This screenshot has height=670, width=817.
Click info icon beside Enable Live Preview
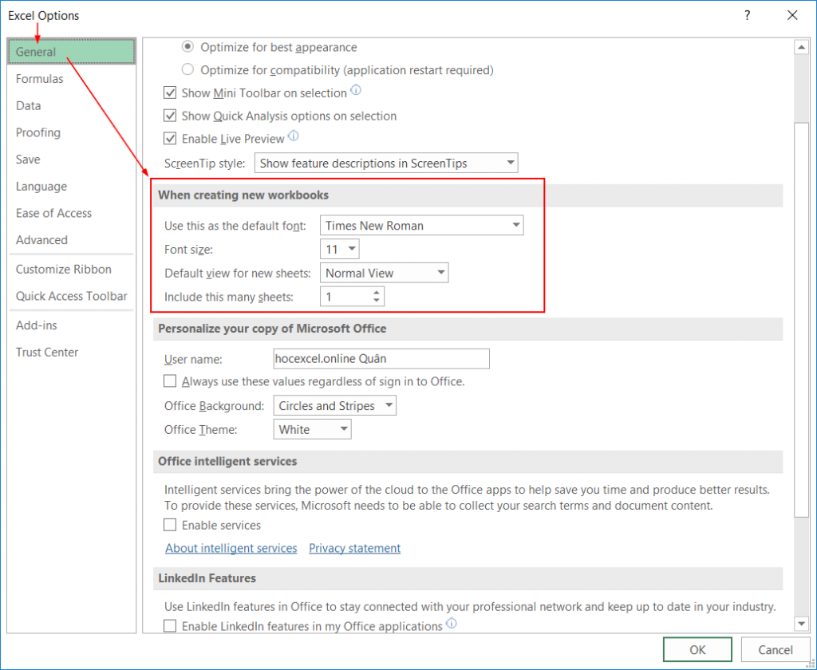pyautogui.click(x=294, y=136)
